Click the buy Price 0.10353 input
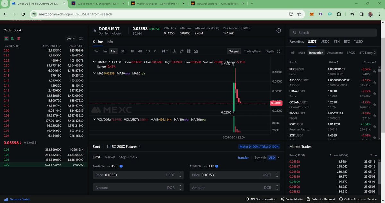The width and height of the screenshot is (385, 203). (138, 175)
